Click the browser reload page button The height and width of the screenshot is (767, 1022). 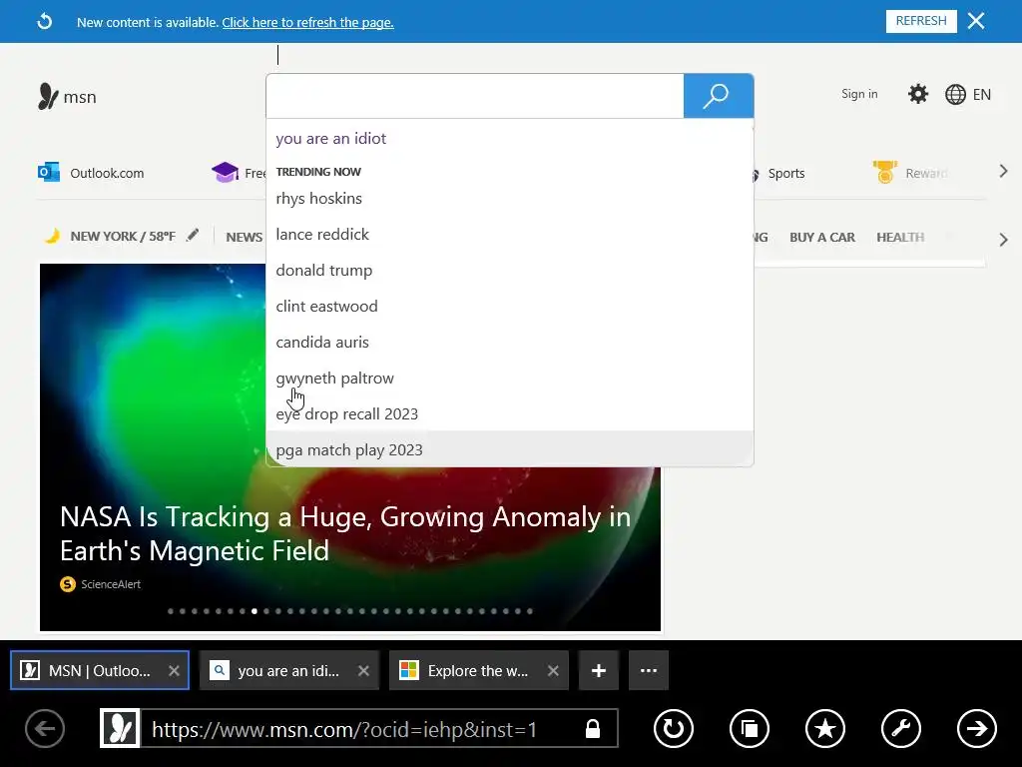pos(674,728)
